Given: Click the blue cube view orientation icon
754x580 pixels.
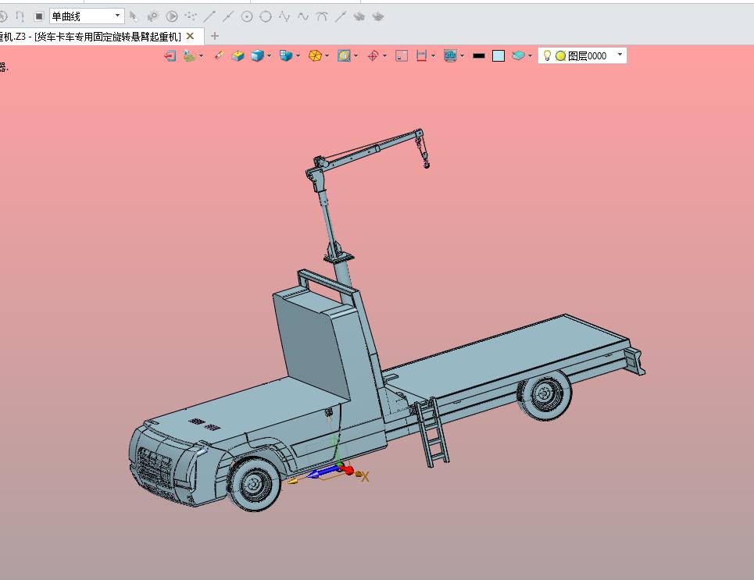Looking at the screenshot, I should point(286,55).
